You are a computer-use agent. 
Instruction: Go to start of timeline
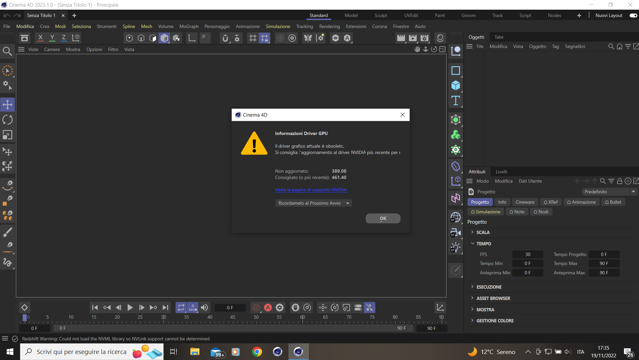click(x=95, y=308)
